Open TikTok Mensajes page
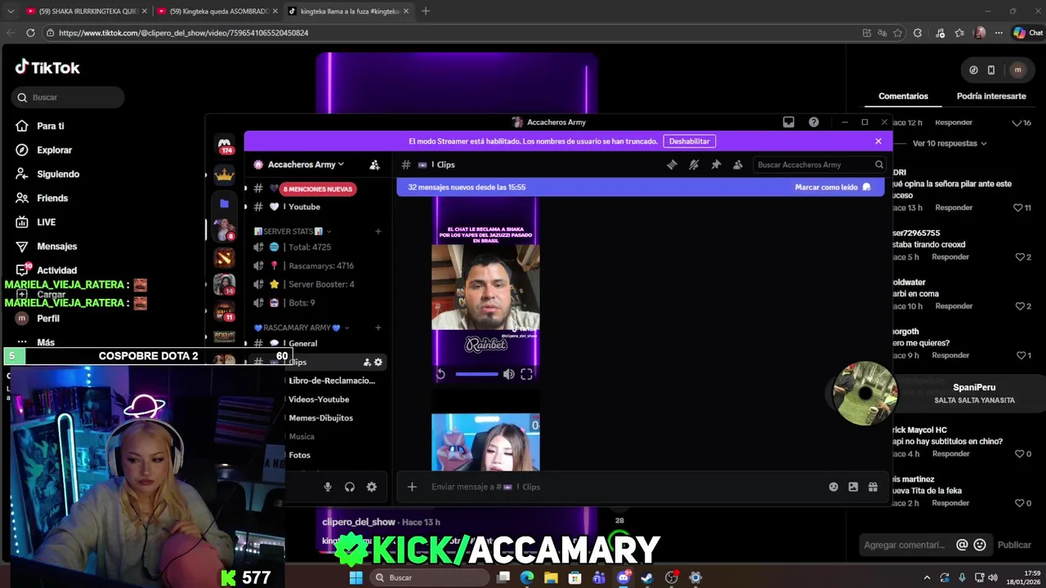 point(56,246)
